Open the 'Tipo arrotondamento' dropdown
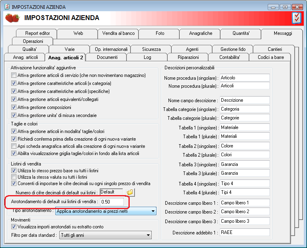 pyautogui.click(x=106, y=211)
